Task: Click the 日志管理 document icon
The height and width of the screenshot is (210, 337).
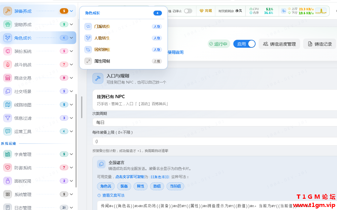Action: tap(8, 208)
